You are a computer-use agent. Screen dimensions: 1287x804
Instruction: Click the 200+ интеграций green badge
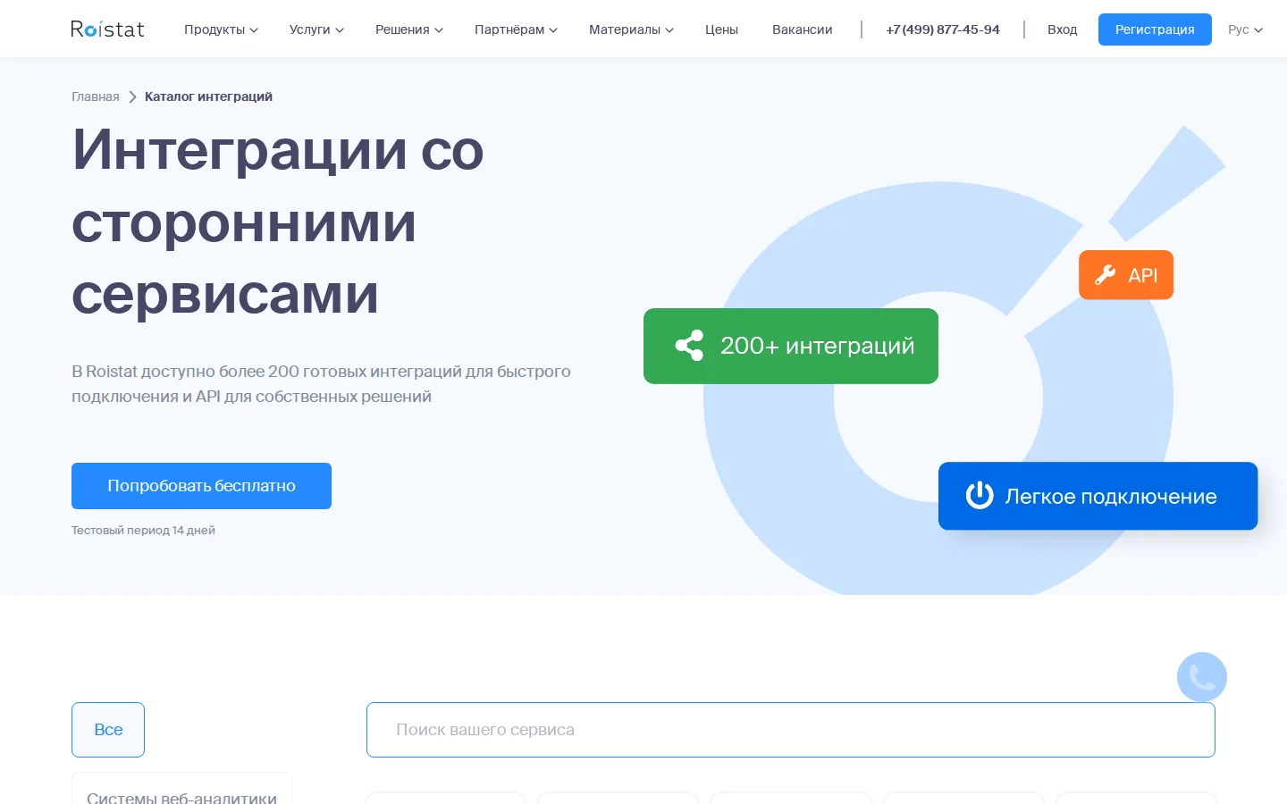pos(791,346)
